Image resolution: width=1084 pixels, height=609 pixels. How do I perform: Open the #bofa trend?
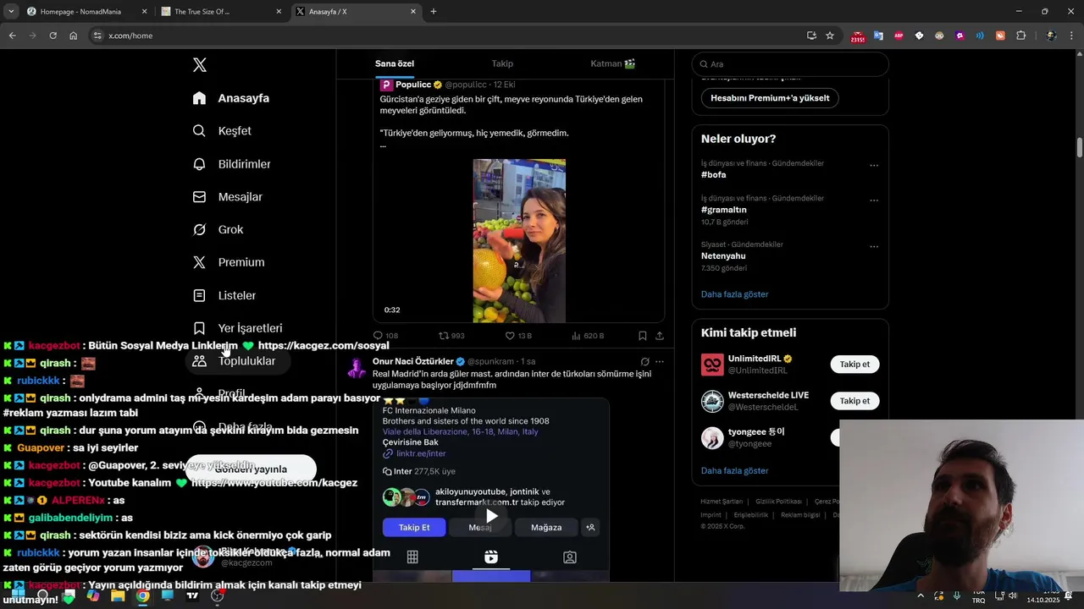point(714,174)
